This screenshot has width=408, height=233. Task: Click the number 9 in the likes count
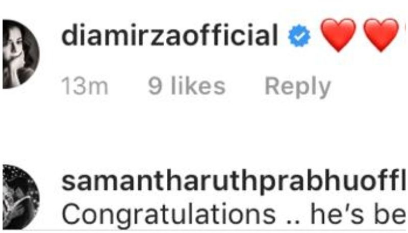[155, 86]
